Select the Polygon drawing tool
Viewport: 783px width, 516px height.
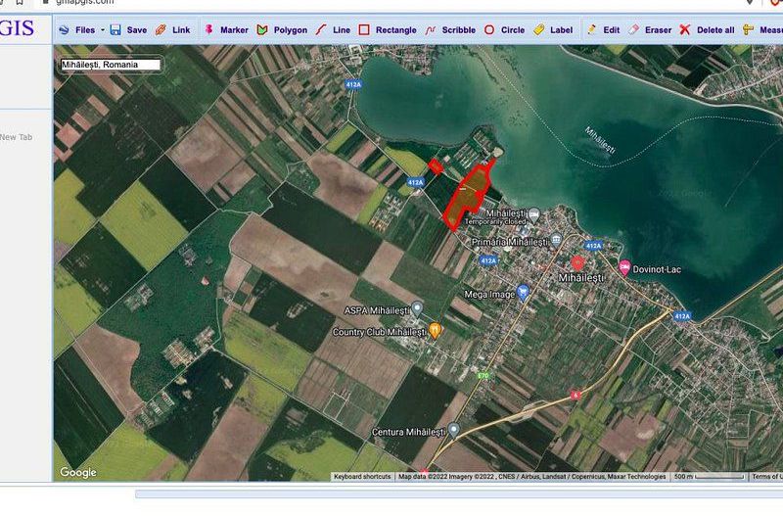[282, 30]
